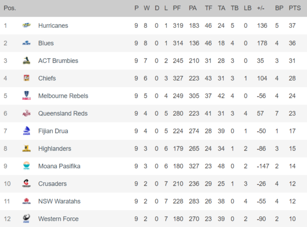Viewport: 307px width, 227px height.
Task: Click the NSW Waratahs team logo
Action: click(x=26, y=201)
